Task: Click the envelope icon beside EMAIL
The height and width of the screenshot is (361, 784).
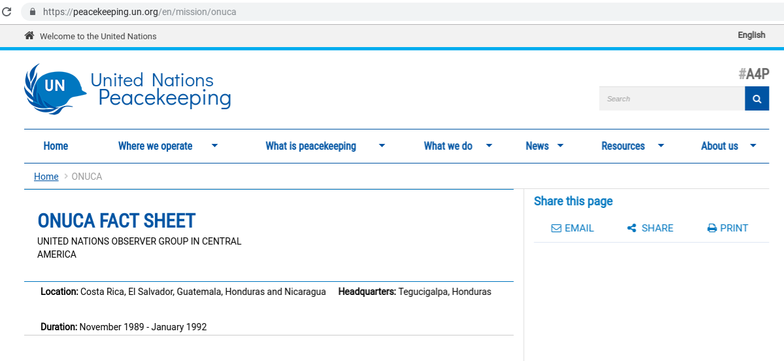Action: click(x=556, y=228)
